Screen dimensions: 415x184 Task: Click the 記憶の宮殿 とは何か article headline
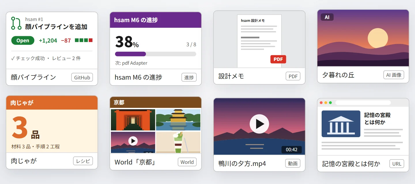pyautogui.click(x=378, y=118)
